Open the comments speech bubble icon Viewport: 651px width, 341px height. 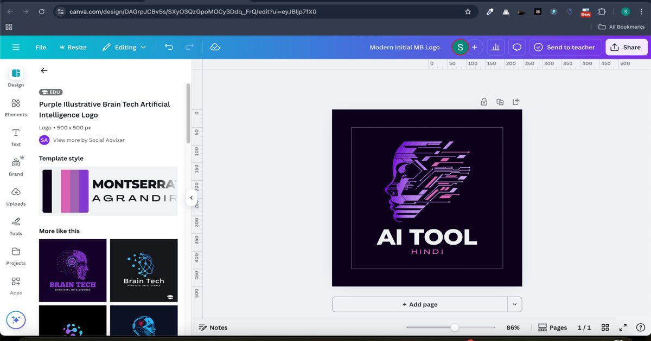pos(517,47)
